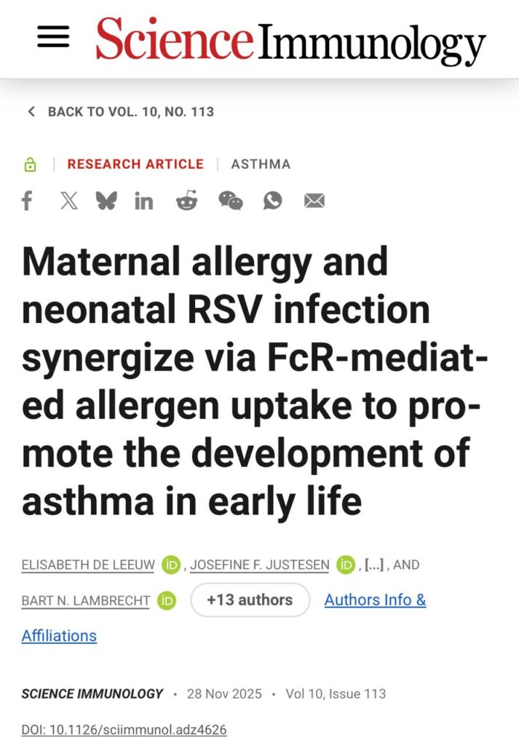Open author Elisabeth De Leeuw's name link
The image size is (519, 745).
click(87, 565)
